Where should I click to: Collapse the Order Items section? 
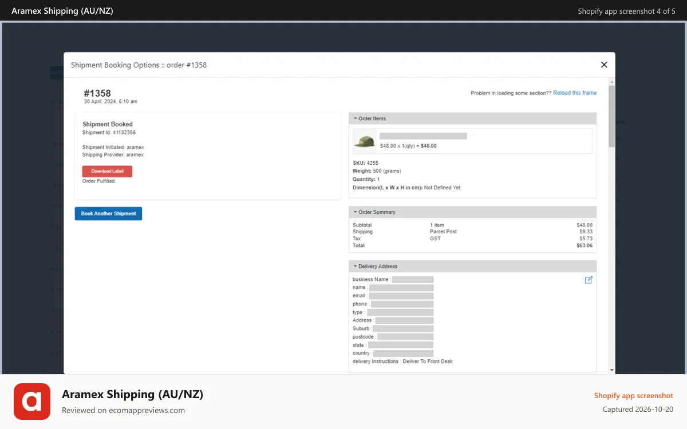coord(472,118)
